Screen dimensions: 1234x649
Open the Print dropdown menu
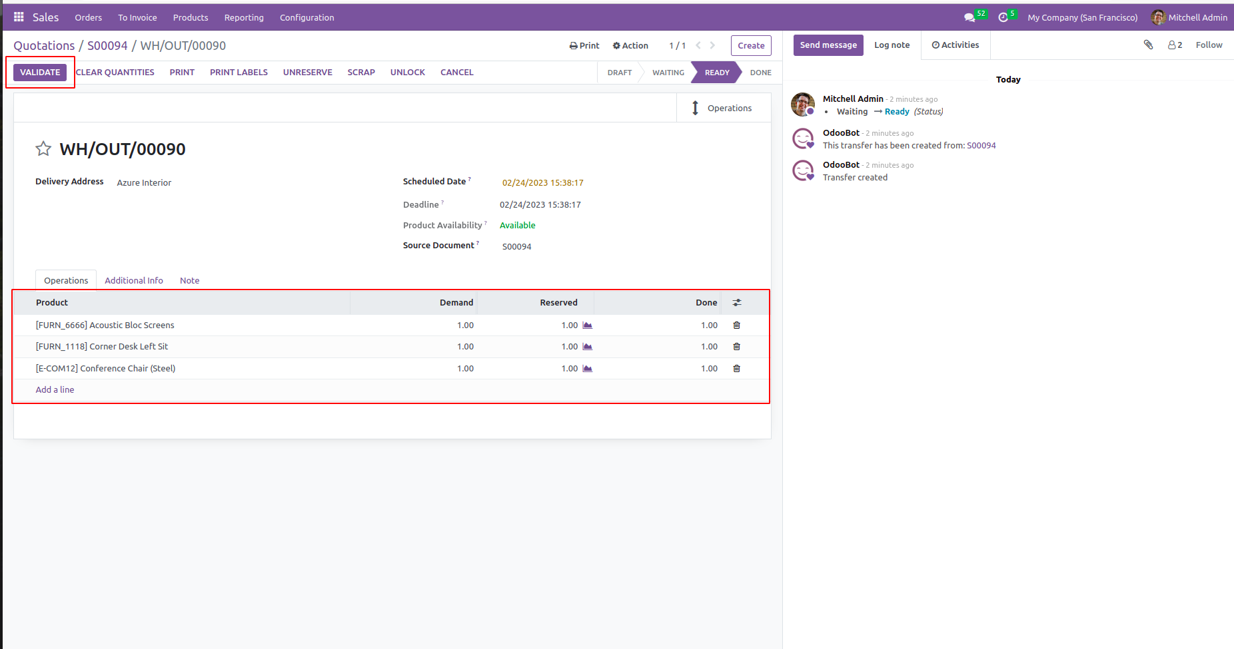[584, 46]
